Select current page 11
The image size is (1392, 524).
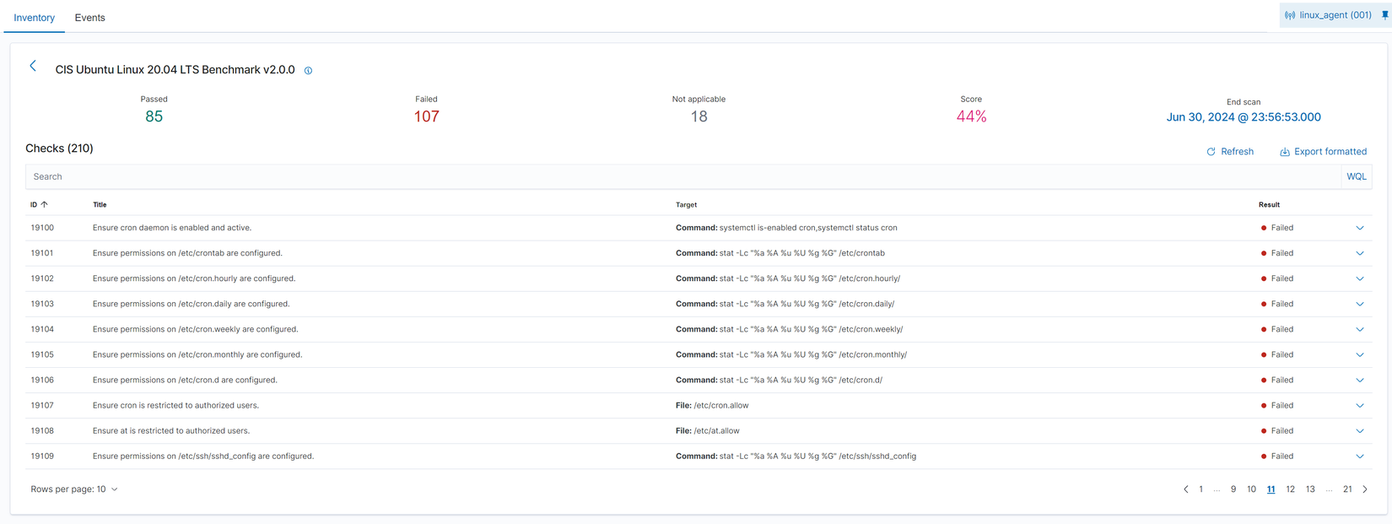pyautogui.click(x=1271, y=489)
